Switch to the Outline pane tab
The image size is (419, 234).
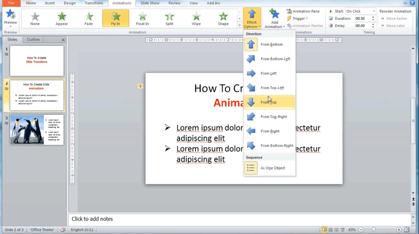coord(33,40)
